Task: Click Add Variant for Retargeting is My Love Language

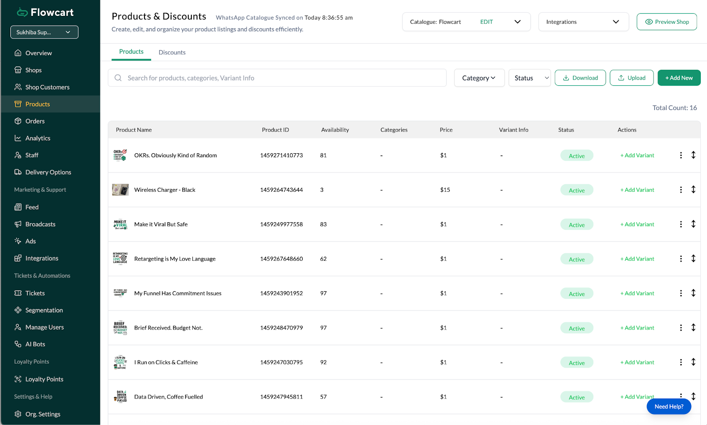Action: 637,259
